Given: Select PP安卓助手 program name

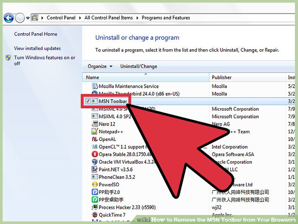Looking at the screenshot, I should [111, 200].
